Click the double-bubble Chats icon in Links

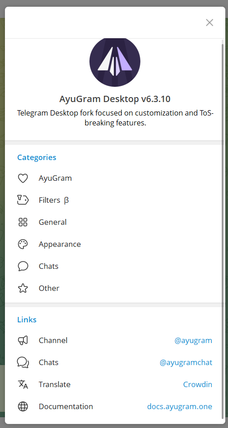pos(23,362)
